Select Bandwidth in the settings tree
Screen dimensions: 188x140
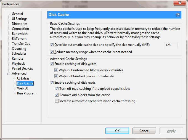coord(20,34)
